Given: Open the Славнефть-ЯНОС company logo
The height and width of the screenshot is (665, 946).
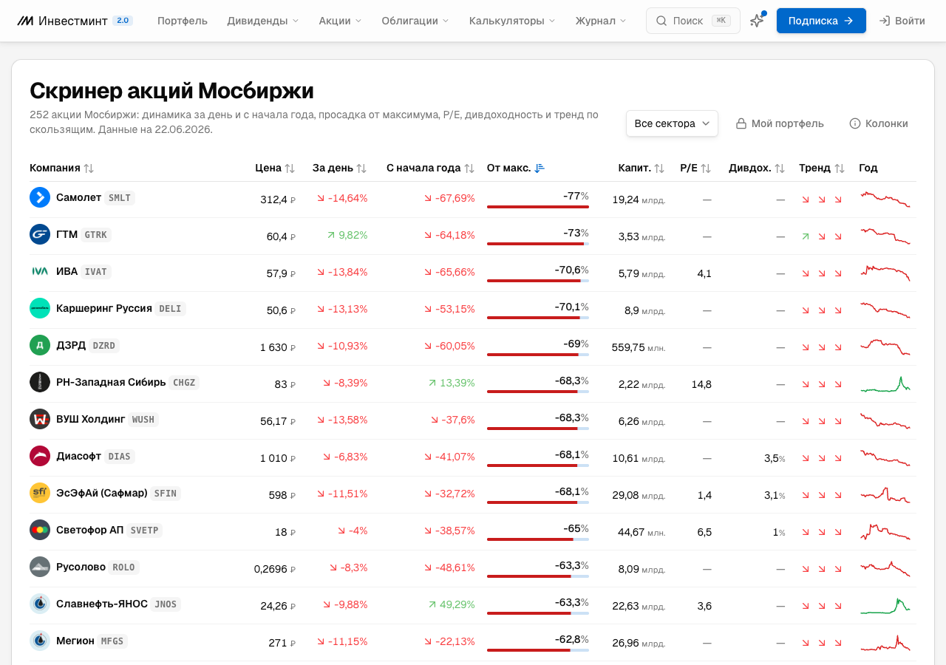Looking at the screenshot, I should pos(40,604).
